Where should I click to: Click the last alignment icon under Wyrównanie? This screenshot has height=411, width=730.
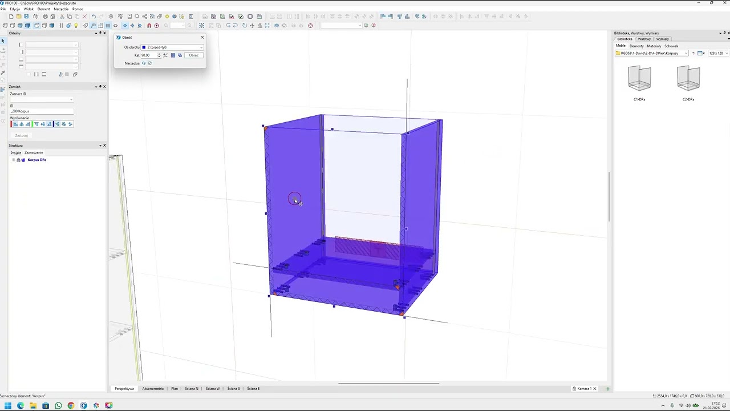point(70,124)
